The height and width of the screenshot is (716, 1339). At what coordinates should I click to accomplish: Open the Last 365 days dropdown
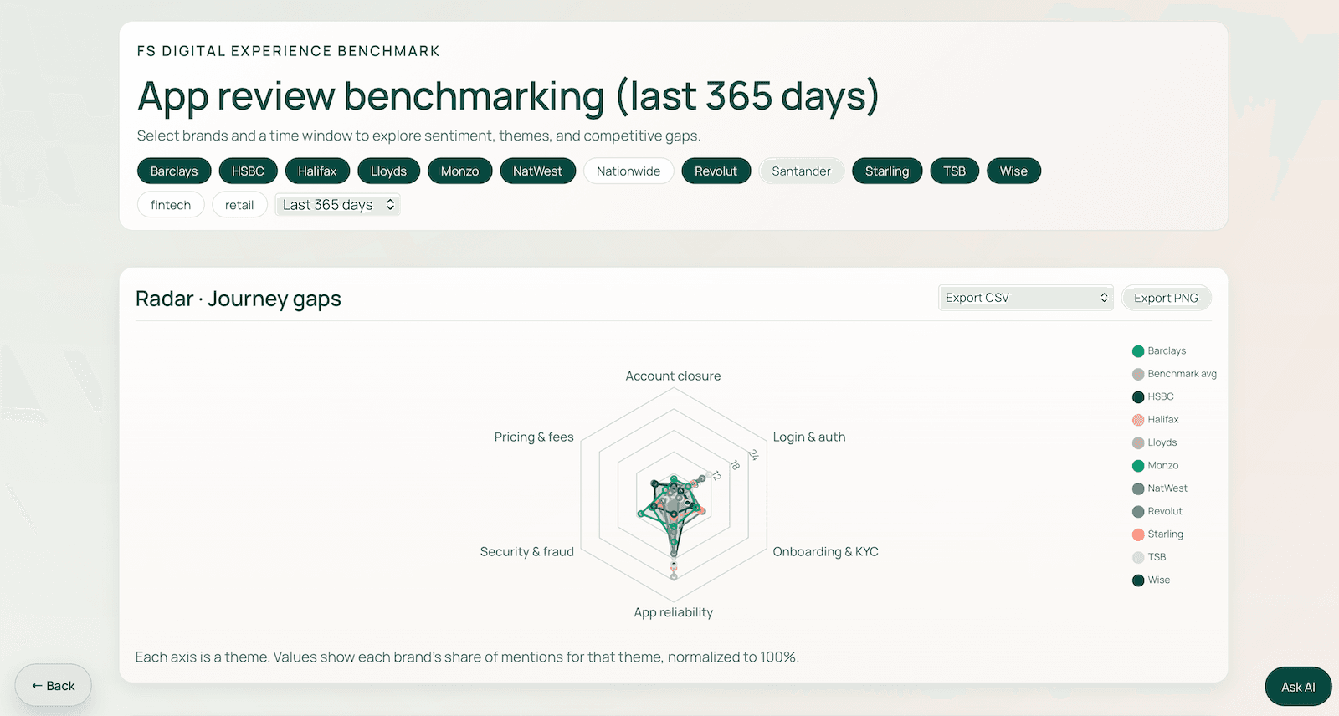tap(338, 205)
